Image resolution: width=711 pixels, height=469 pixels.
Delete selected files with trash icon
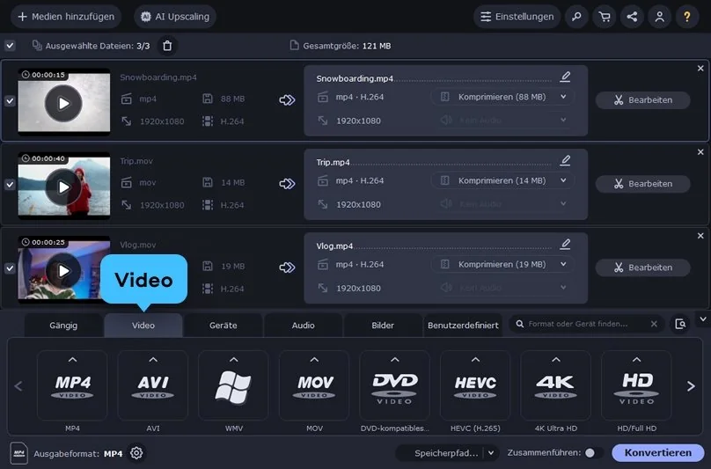pos(167,46)
